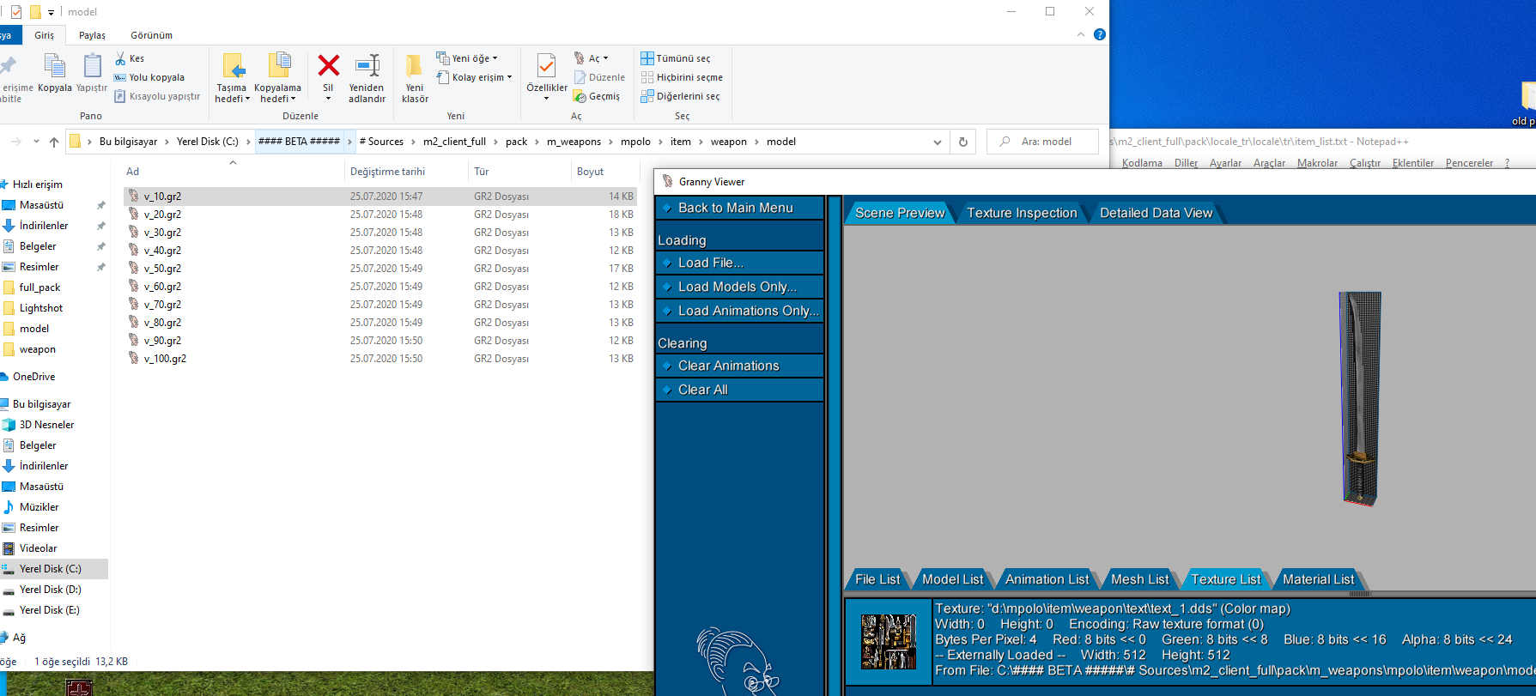The width and height of the screenshot is (1536, 696).
Task: Select 3D Nesneler in the navigation pane
Action: pyautogui.click(x=46, y=425)
